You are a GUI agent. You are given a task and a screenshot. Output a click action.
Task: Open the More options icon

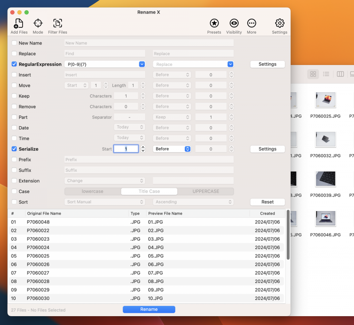[x=252, y=24]
